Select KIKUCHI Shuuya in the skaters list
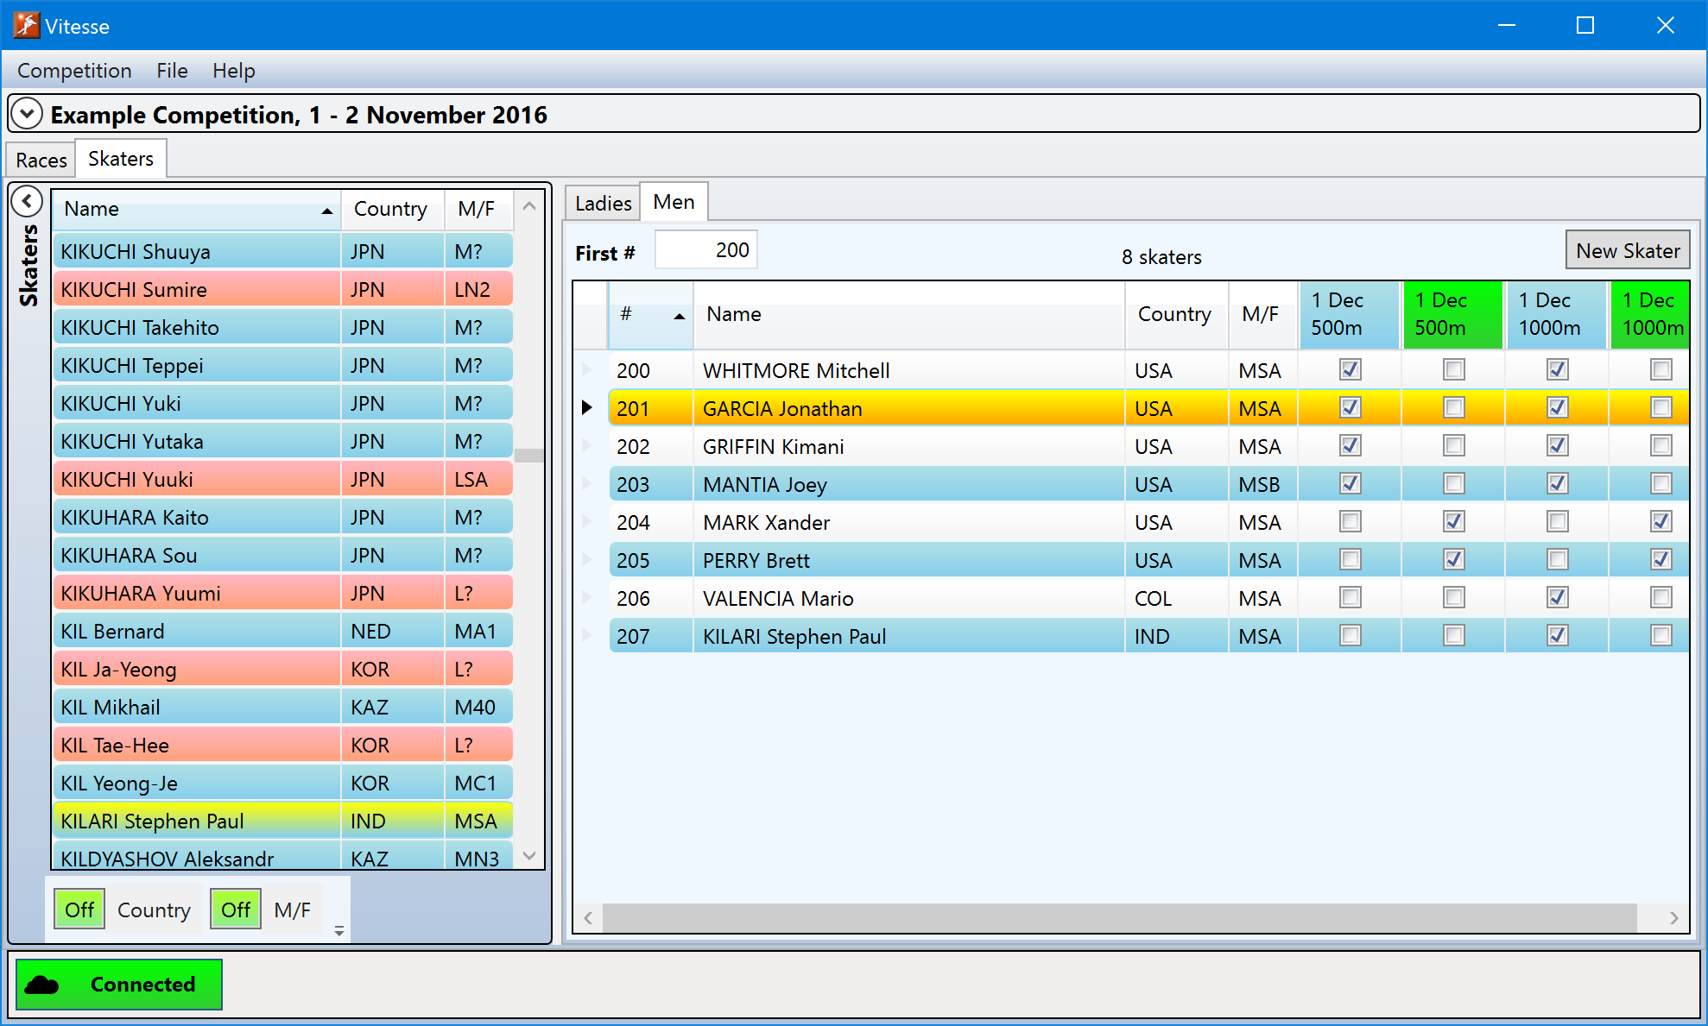 tap(283, 252)
